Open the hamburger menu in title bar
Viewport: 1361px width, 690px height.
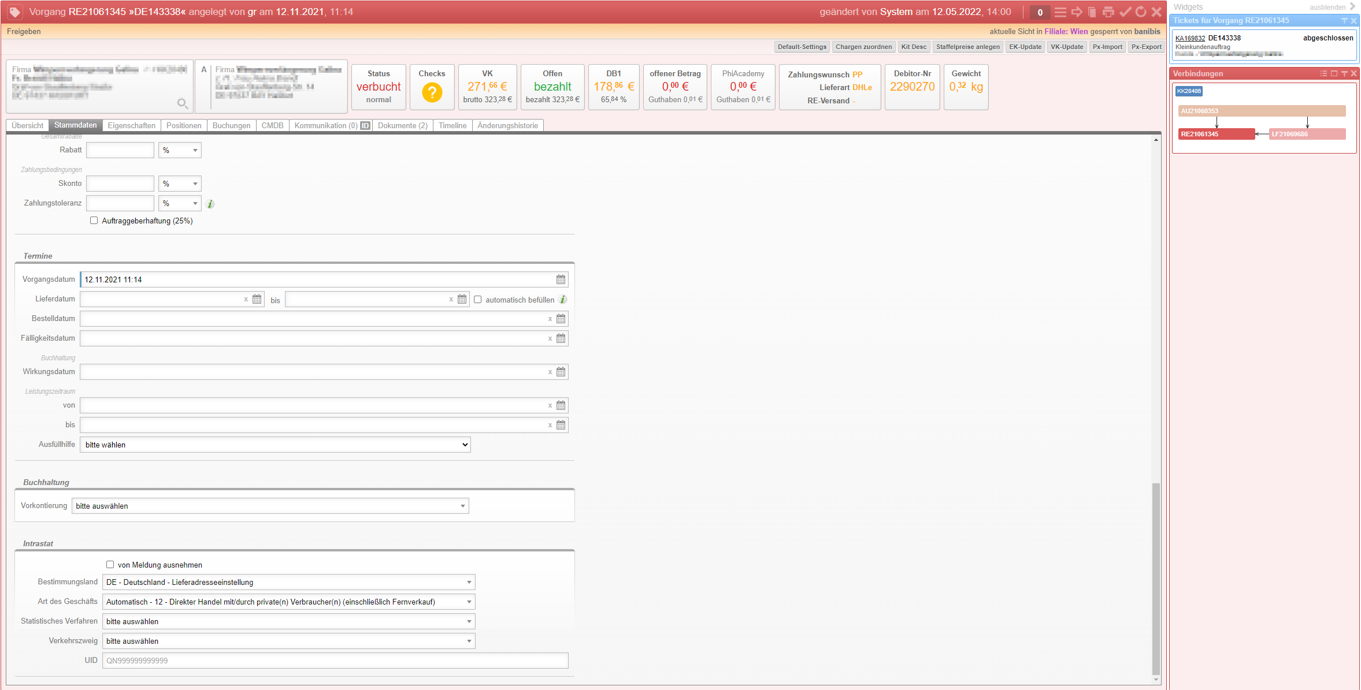tap(1060, 12)
